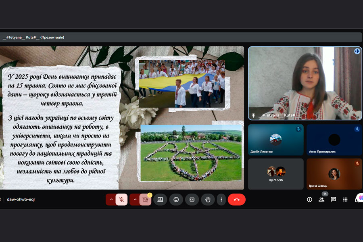Screen dimensions: 363x242
Task: Raise hand using the hand icon
Action: (208, 200)
